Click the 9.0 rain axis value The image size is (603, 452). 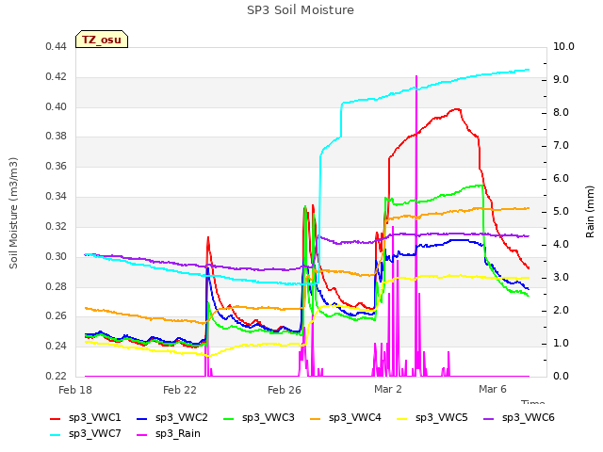point(562,79)
